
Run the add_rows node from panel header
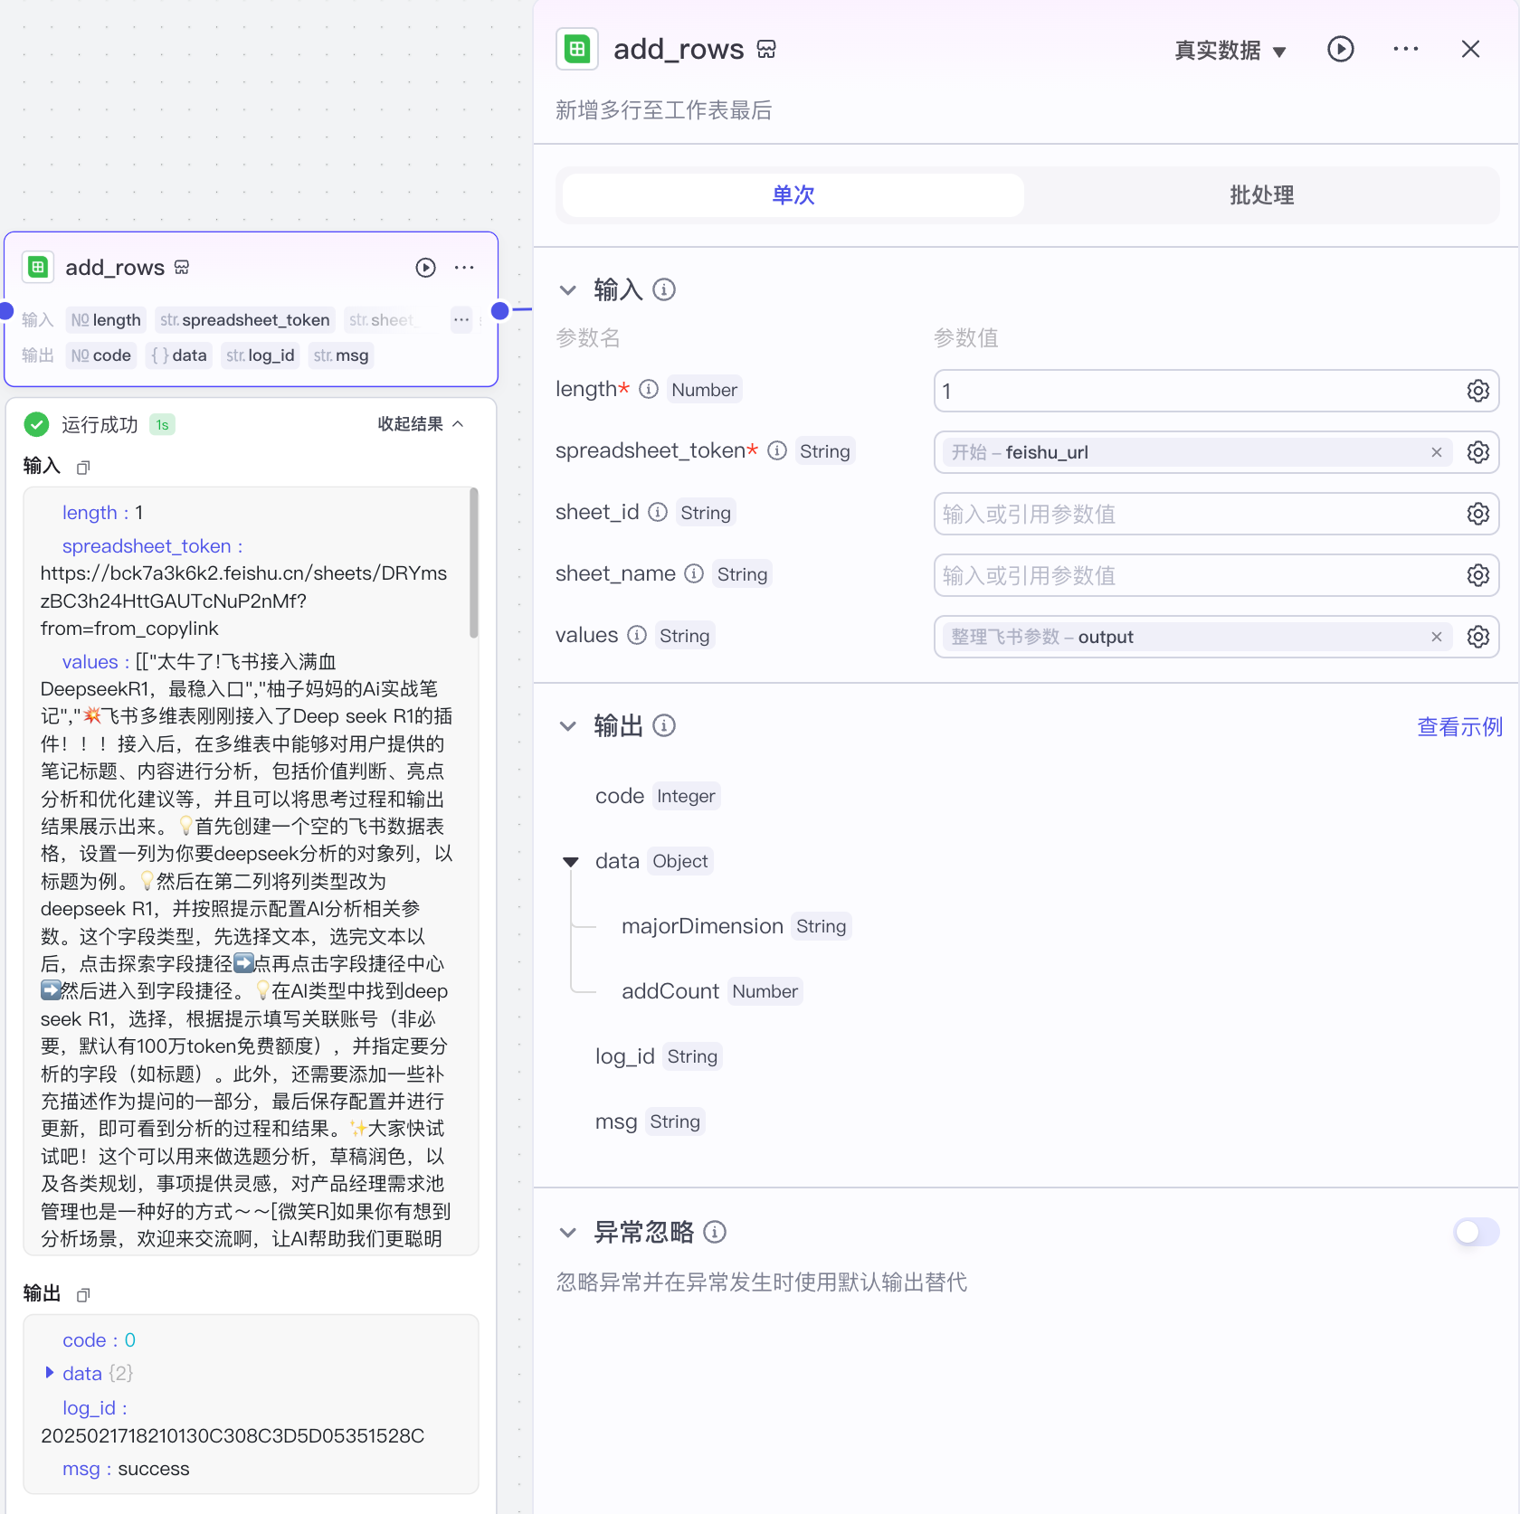(x=1340, y=49)
